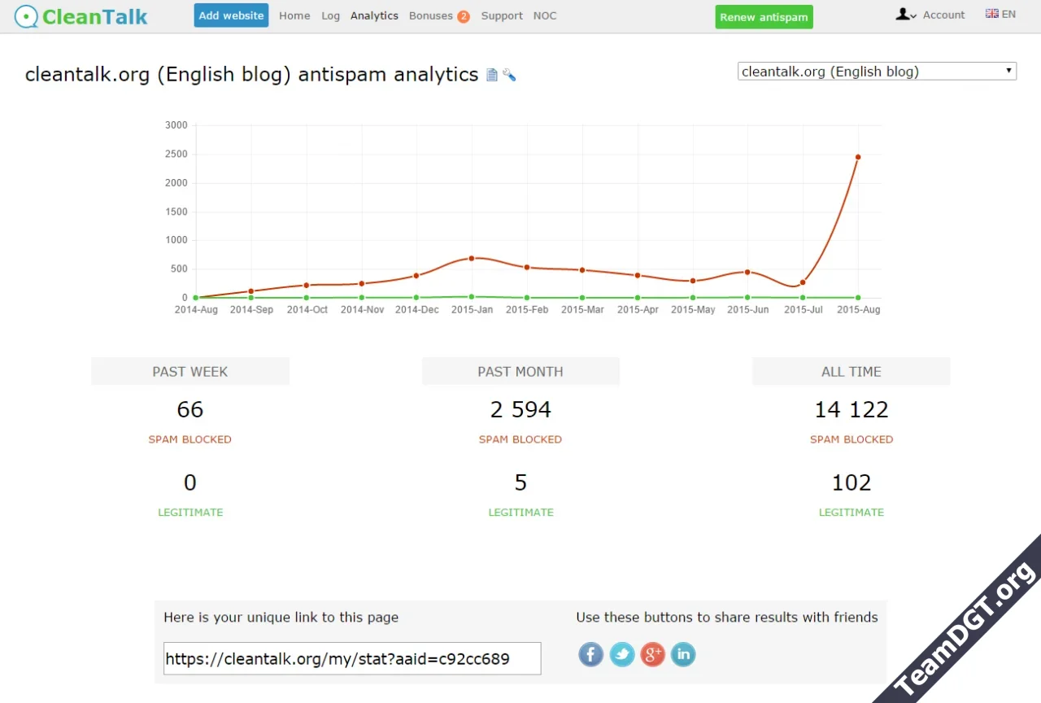Open the EN language selector

1000,14
